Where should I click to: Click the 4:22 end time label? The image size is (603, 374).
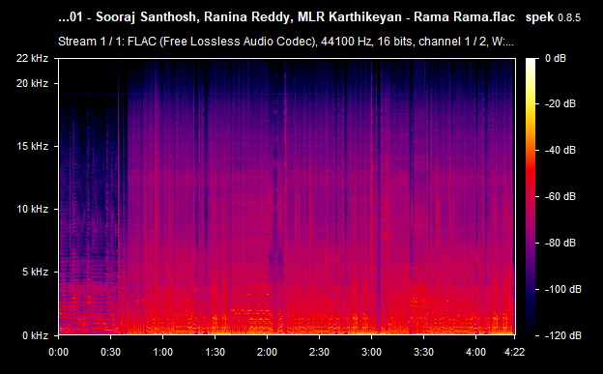[514, 352]
